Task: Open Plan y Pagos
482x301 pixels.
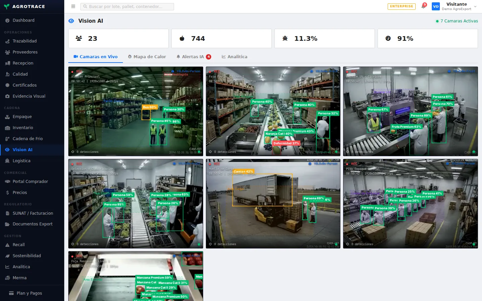Action: click(x=32, y=293)
